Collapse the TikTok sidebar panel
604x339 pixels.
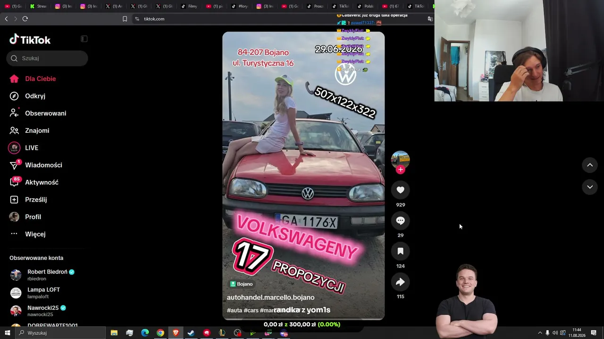coord(84,39)
